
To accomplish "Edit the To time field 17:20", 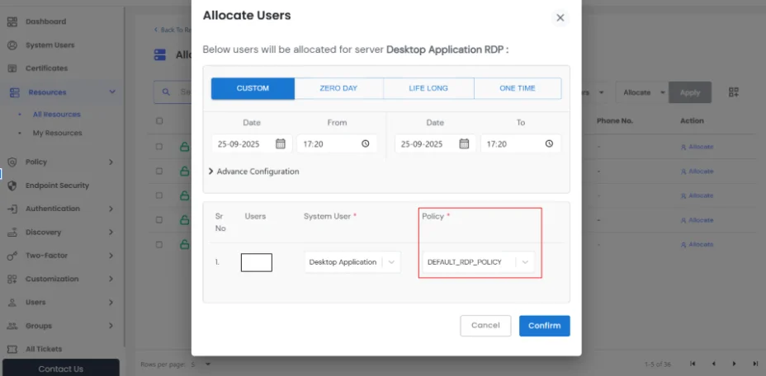I will [521, 144].
